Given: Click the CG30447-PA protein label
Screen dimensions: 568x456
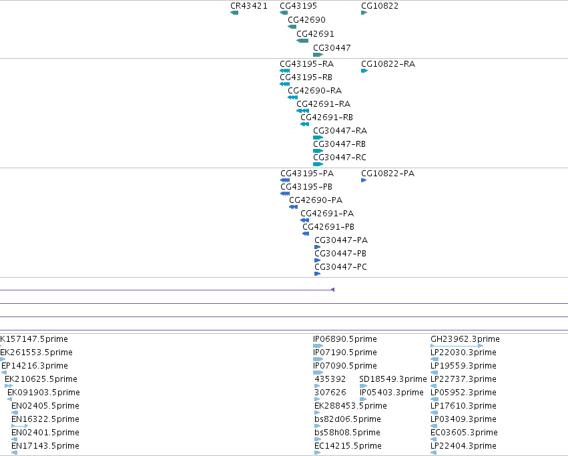Looking at the screenshot, I should 341,240.
